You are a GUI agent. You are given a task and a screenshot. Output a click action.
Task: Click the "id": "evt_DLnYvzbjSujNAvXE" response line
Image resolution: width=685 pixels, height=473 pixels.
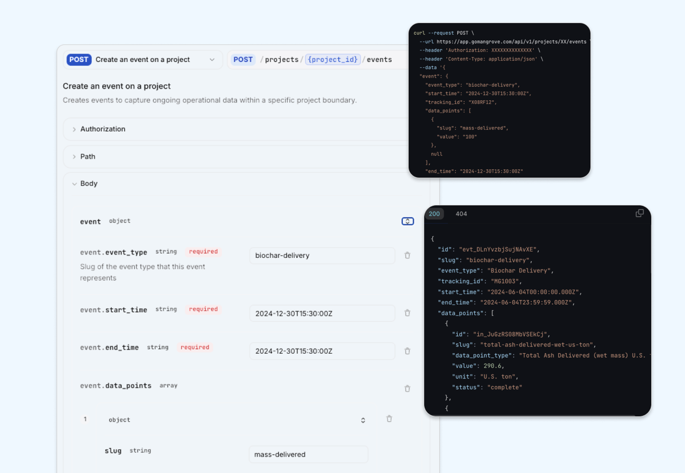point(489,250)
